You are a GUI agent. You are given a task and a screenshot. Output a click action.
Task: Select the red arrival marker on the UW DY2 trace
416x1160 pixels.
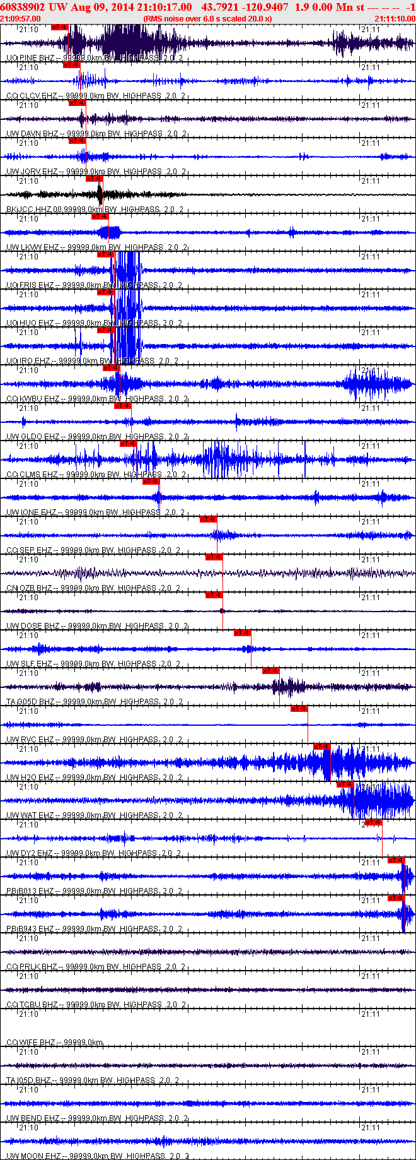pos(374,822)
